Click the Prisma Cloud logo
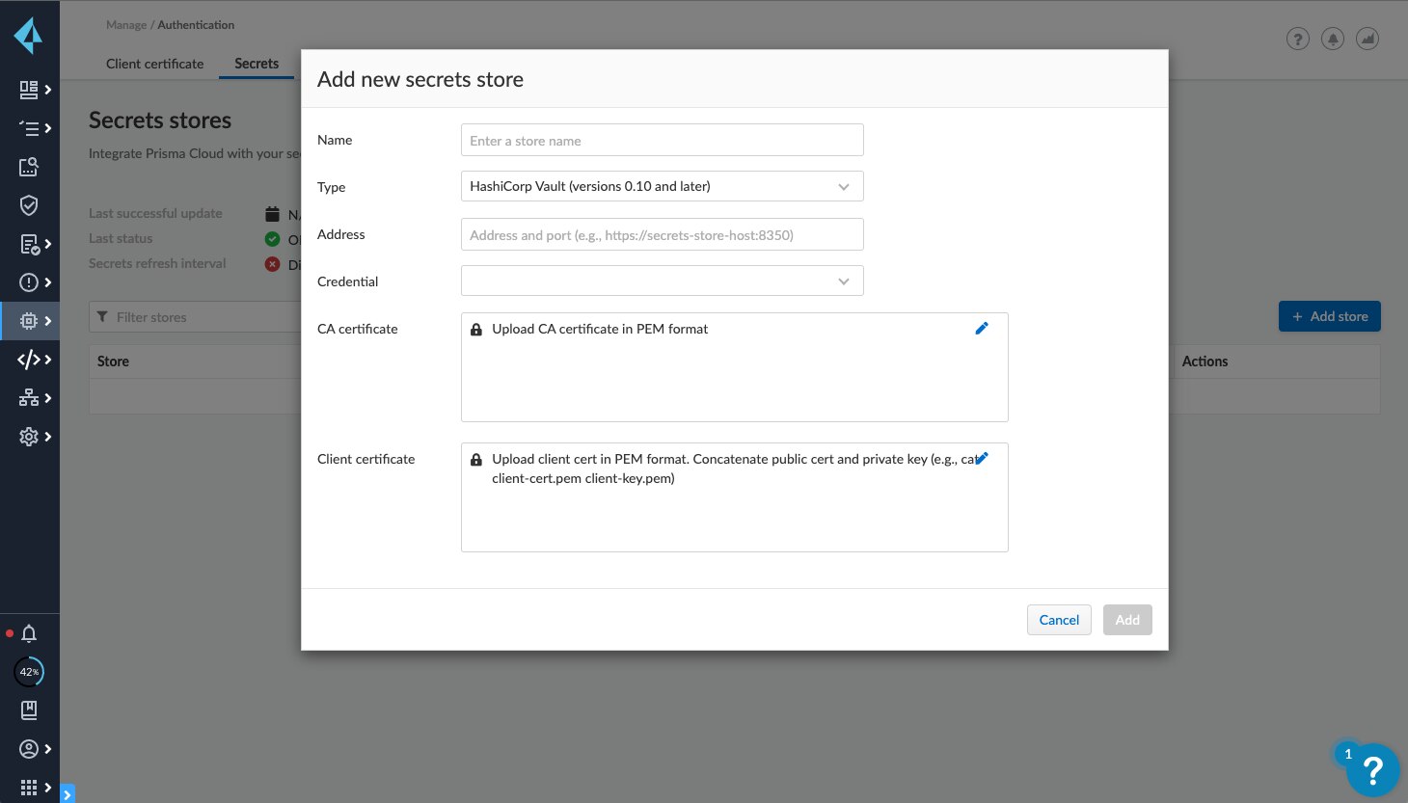The width and height of the screenshot is (1408, 803). [x=28, y=36]
